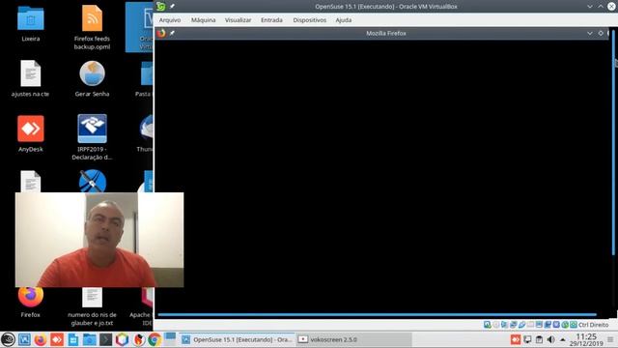Switch to the vokoscreen 2.5.0 taskbar entry
618x348 pixels.
pos(354,339)
